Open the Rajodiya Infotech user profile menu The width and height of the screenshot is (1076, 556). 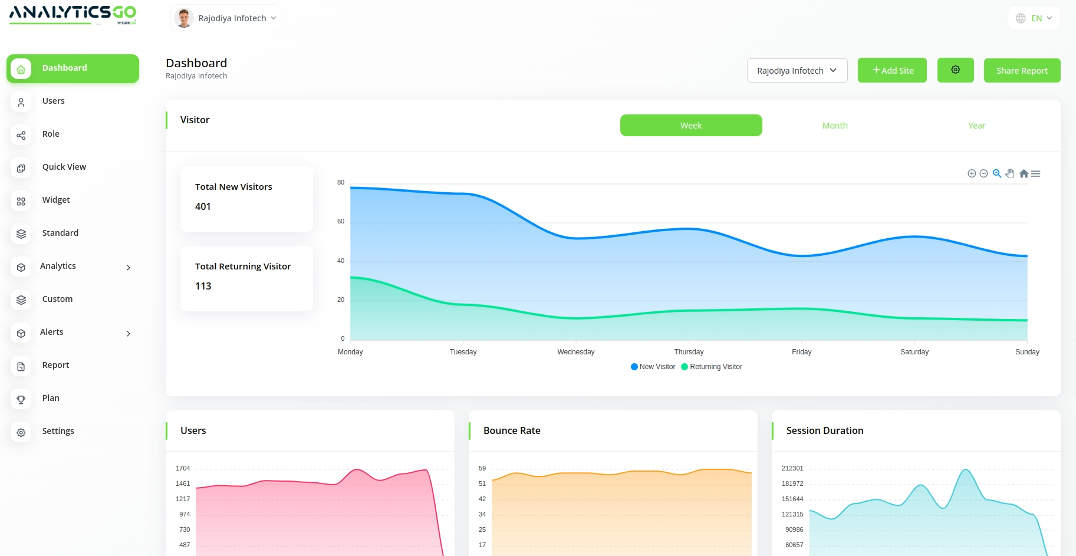pos(226,18)
